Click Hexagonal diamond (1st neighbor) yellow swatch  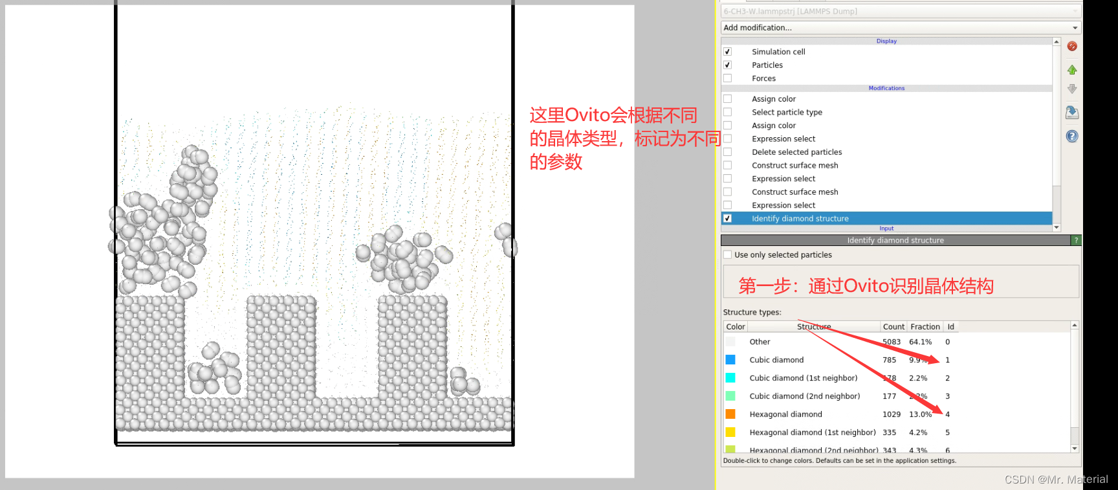pyautogui.click(x=730, y=432)
